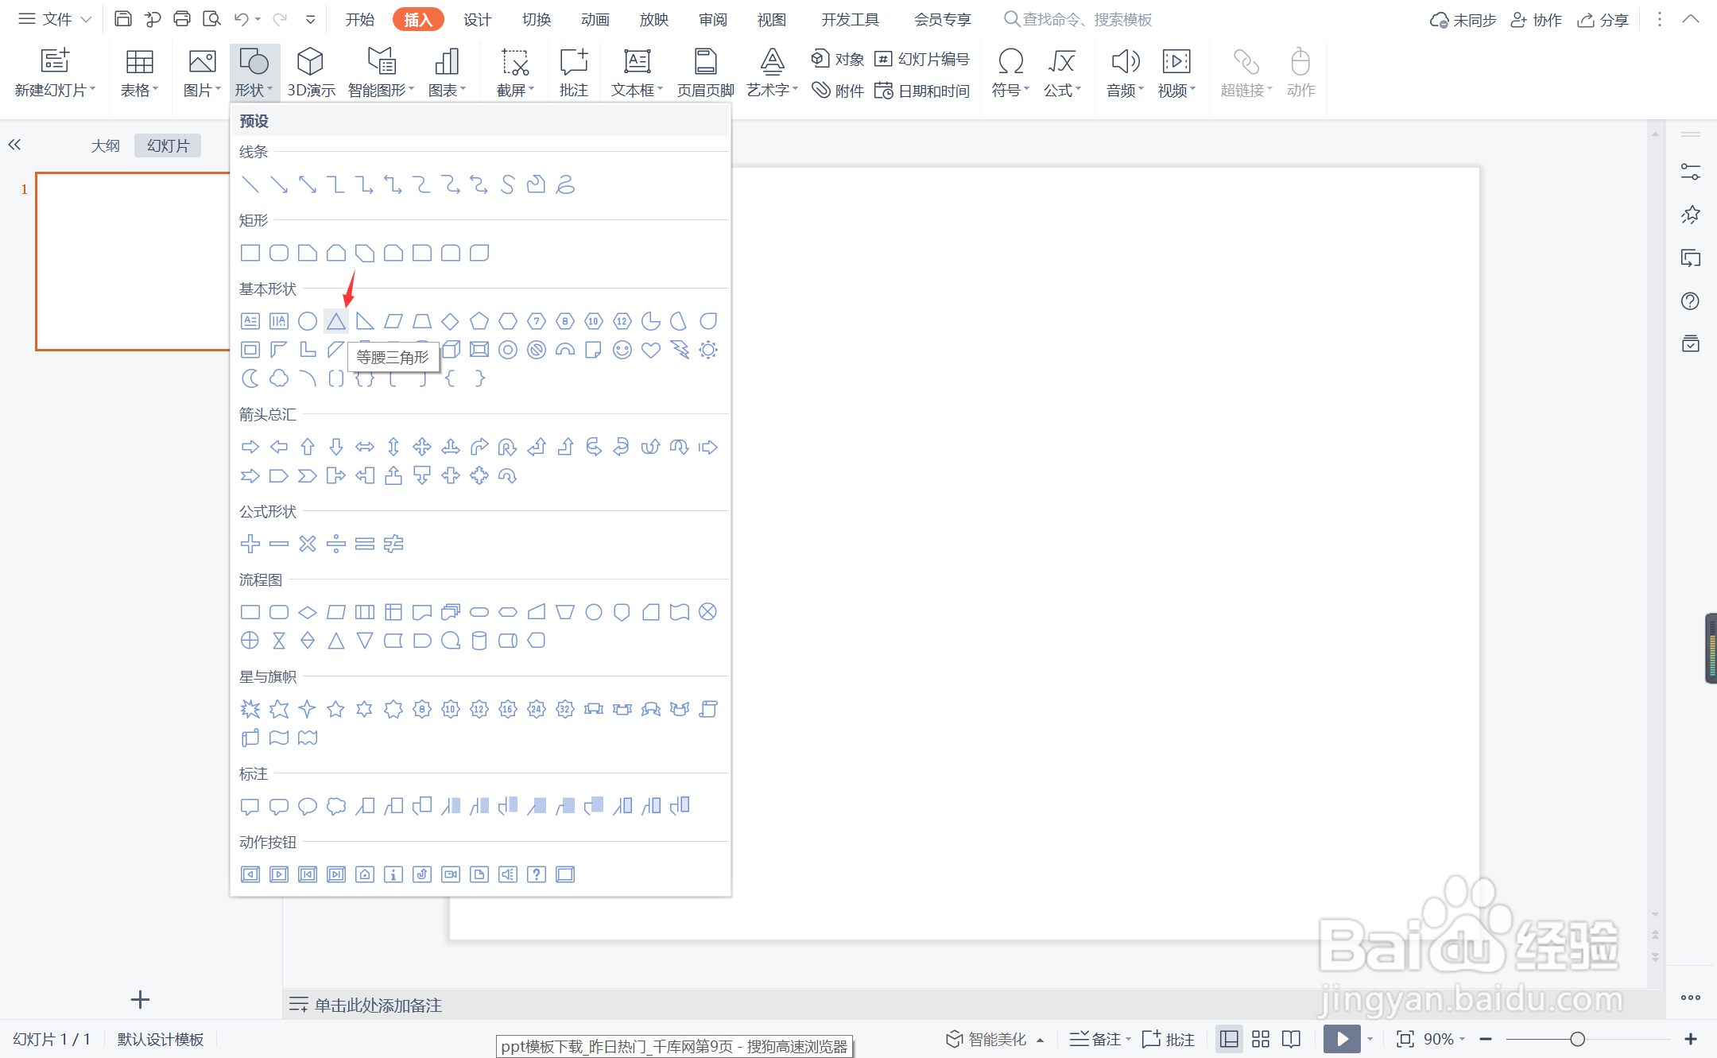Viewport: 1717px width, 1058px height.
Task: Switch to slide sorter view
Action: coord(1261,1039)
